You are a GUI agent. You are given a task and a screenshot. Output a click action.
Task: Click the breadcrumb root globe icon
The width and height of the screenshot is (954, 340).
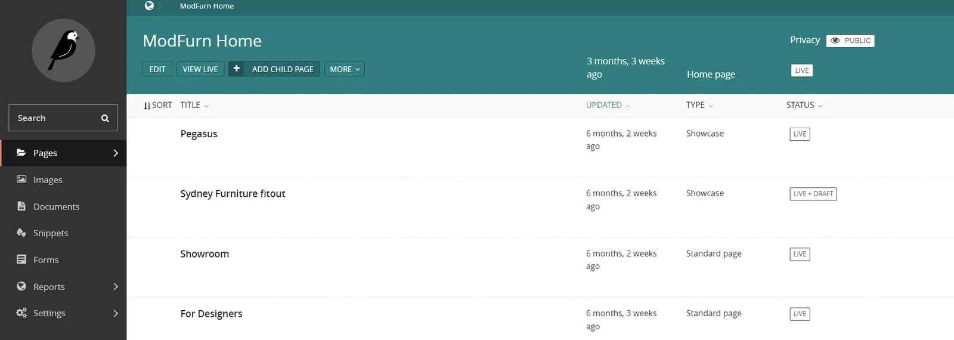tap(149, 5)
